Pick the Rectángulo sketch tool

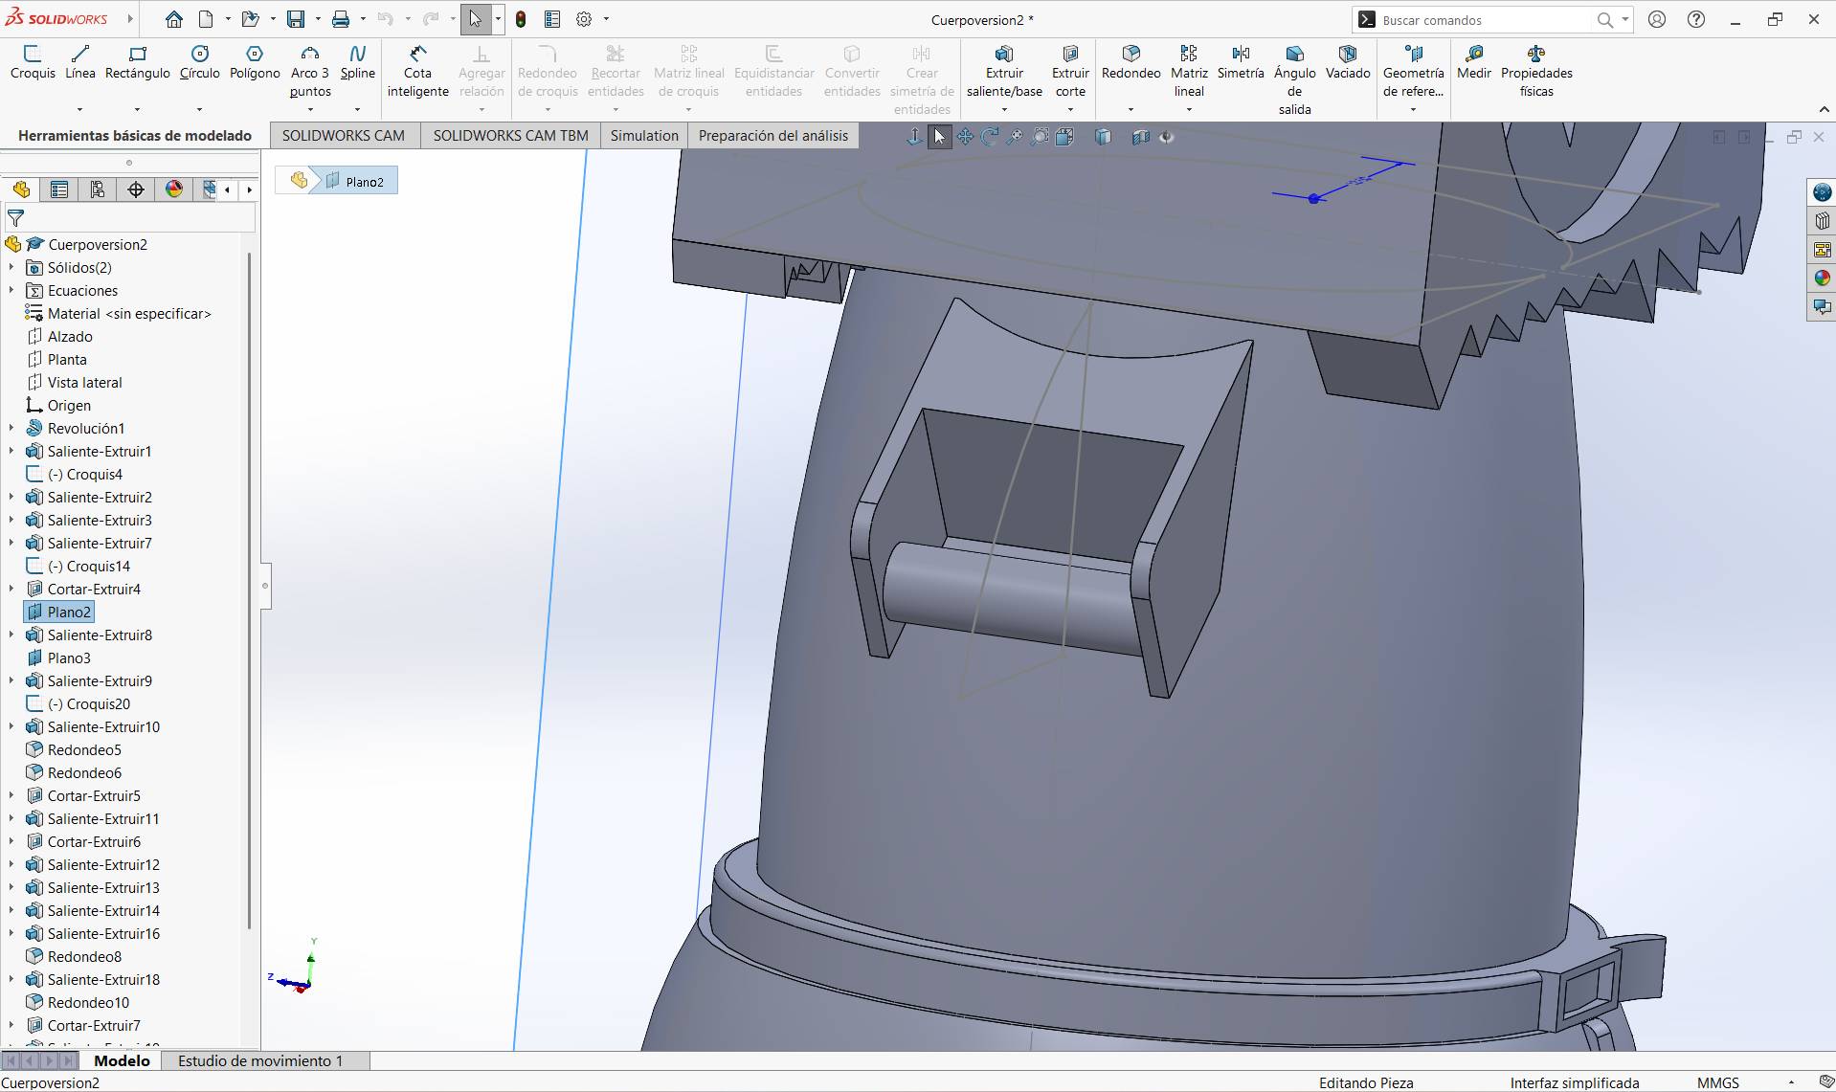click(138, 62)
